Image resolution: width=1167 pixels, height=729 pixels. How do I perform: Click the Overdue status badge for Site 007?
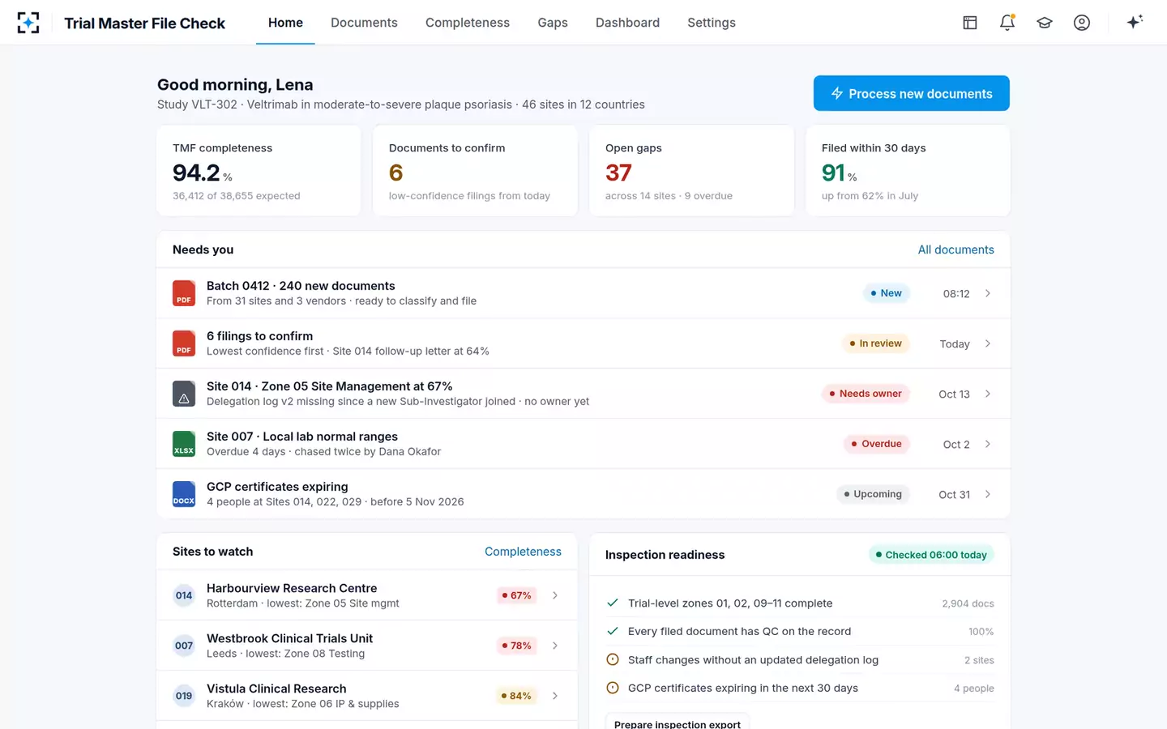pyautogui.click(x=877, y=444)
